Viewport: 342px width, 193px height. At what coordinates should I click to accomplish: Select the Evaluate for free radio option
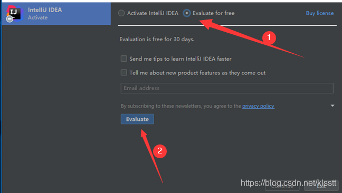click(x=187, y=13)
